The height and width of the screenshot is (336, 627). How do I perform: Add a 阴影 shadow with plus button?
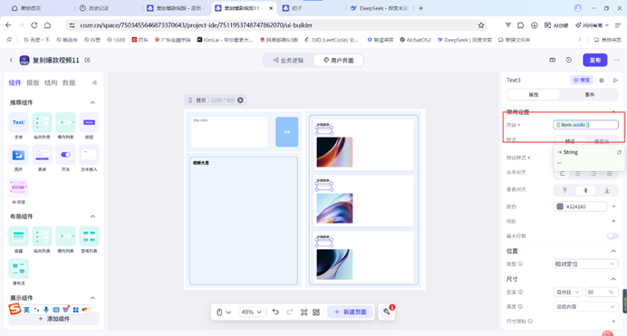[x=613, y=221]
